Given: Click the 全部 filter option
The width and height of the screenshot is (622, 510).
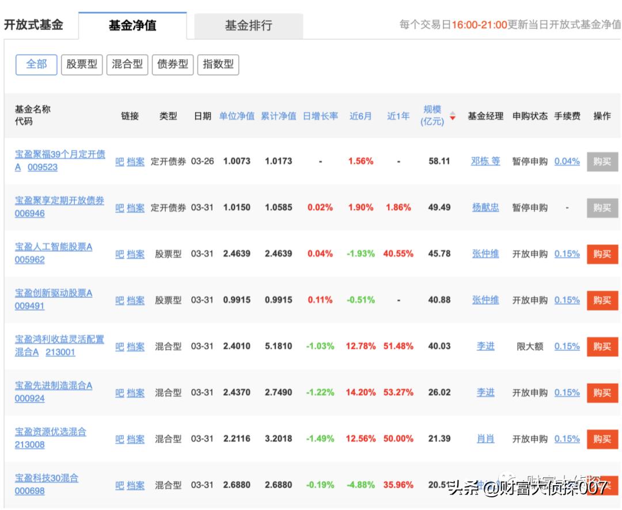Looking at the screenshot, I should click(x=36, y=65).
